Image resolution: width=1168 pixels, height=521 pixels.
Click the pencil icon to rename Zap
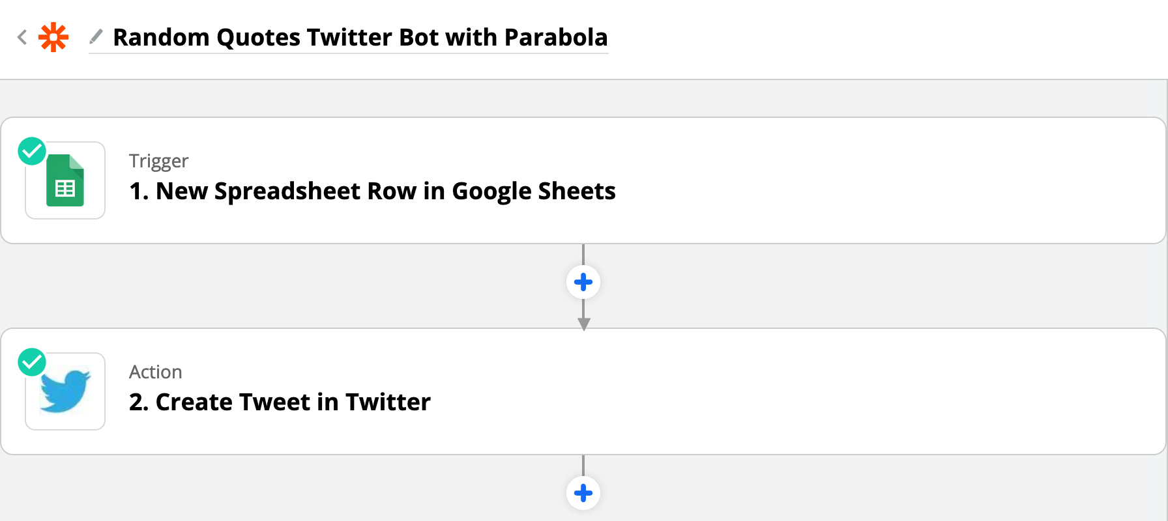click(x=96, y=36)
